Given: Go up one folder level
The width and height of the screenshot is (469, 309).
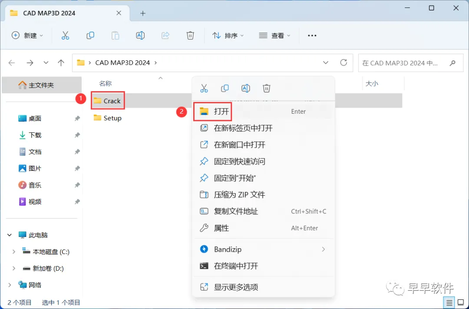Looking at the screenshot, I should tap(61, 63).
